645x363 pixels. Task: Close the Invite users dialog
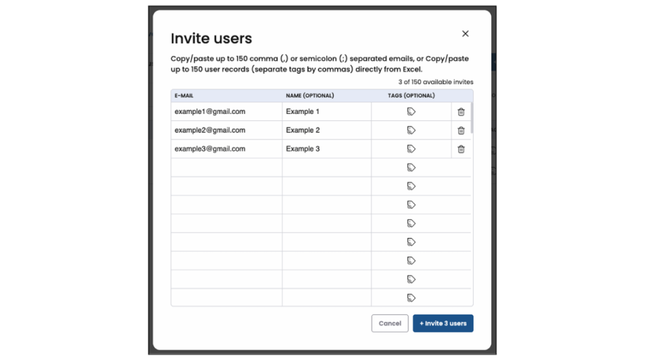[x=465, y=34]
